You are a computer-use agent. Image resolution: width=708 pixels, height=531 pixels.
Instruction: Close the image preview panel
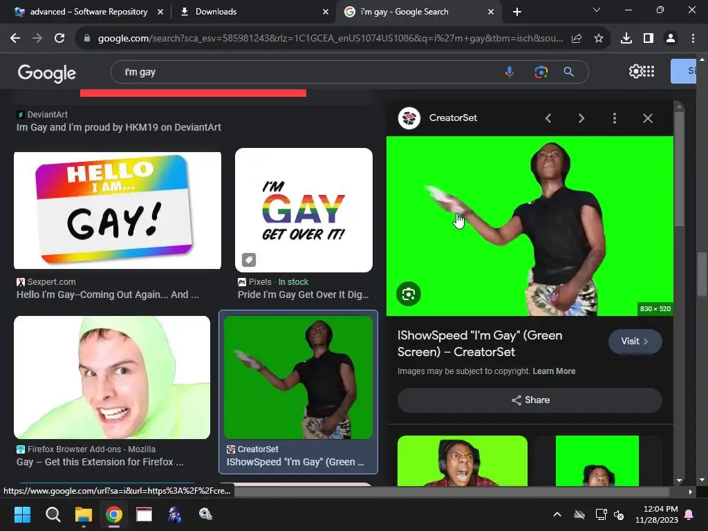point(647,118)
